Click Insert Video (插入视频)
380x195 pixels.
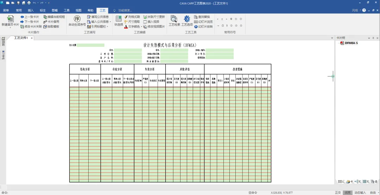151,22
